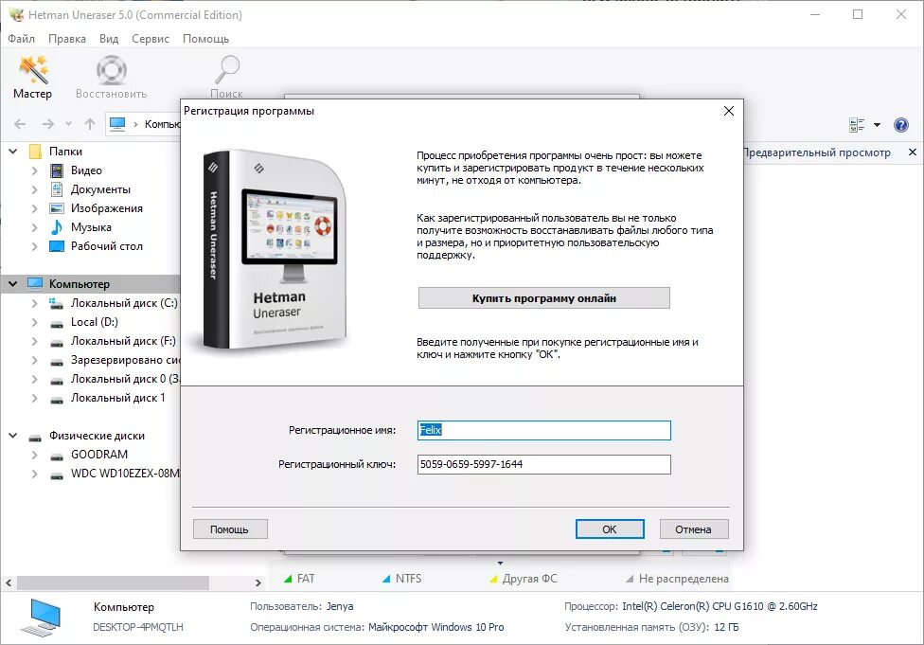924x645 pixels.
Task: Select the Видео film icon
Action: point(57,170)
